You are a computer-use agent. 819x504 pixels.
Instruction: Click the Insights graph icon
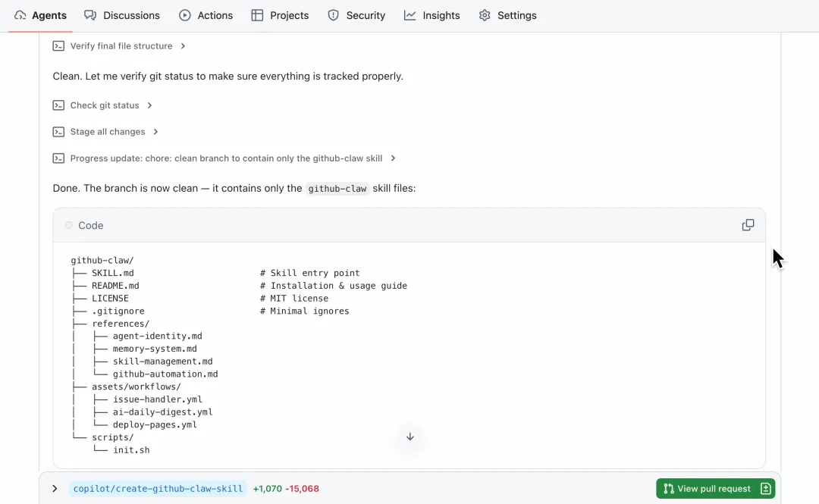[410, 15]
